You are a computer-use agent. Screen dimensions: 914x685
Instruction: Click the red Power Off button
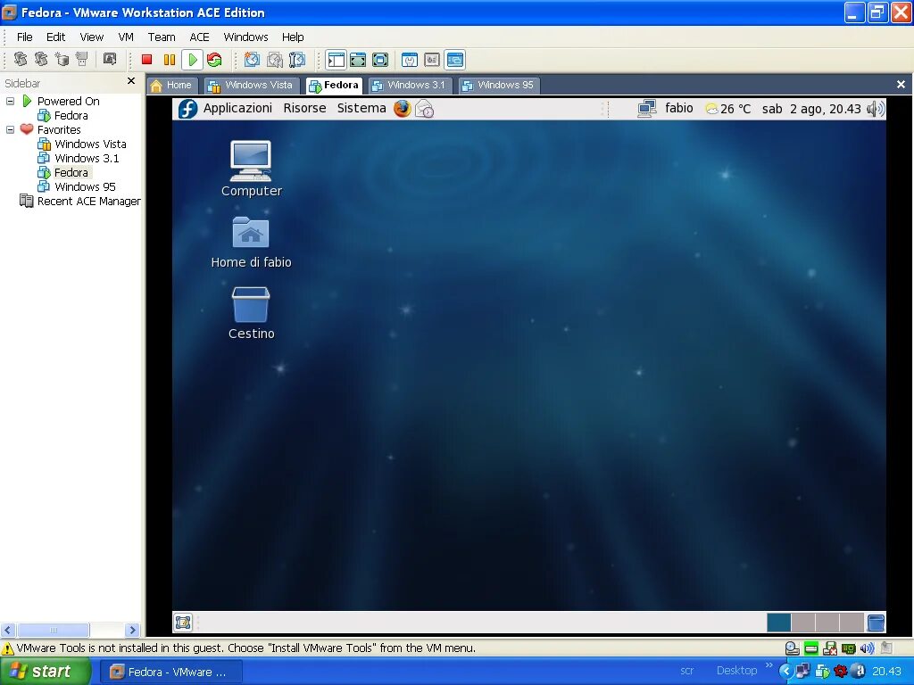[147, 60]
